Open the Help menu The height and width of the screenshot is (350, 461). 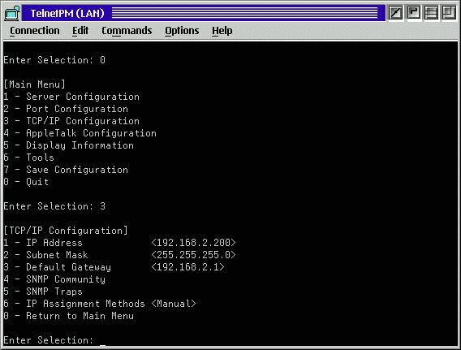pos(222,31)
